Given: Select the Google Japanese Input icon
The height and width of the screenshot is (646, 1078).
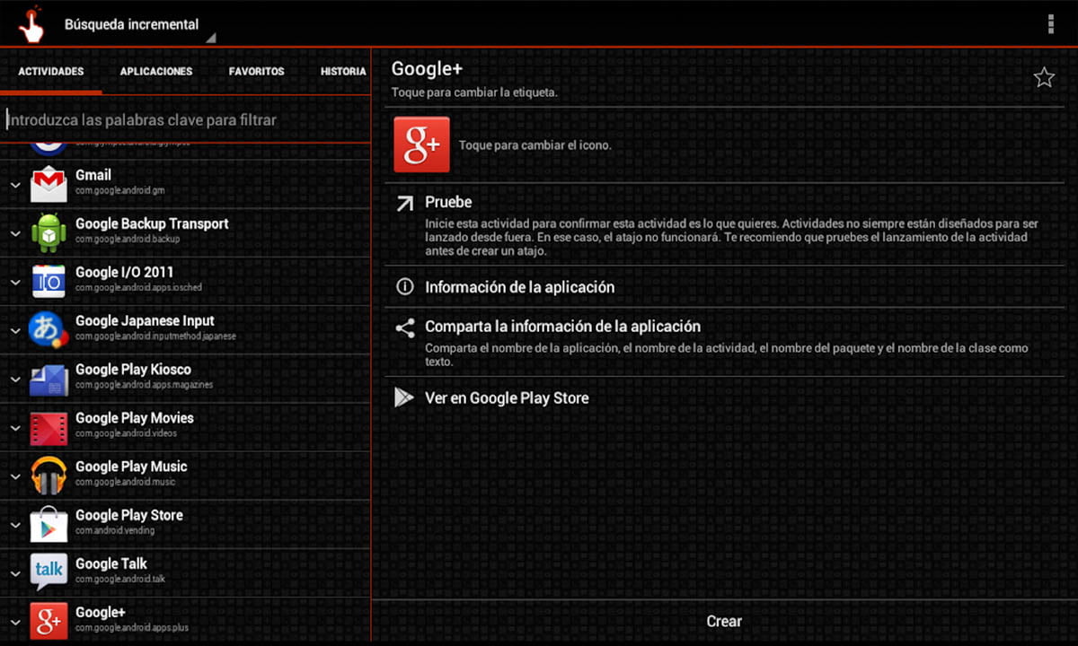Looking at the screenshot, I should (x=49, y=329).
